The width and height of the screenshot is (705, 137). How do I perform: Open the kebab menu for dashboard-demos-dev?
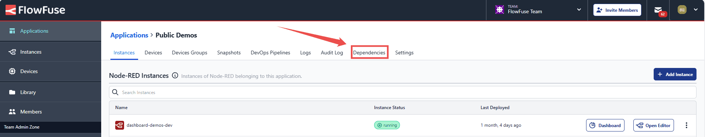click(687, 125)
